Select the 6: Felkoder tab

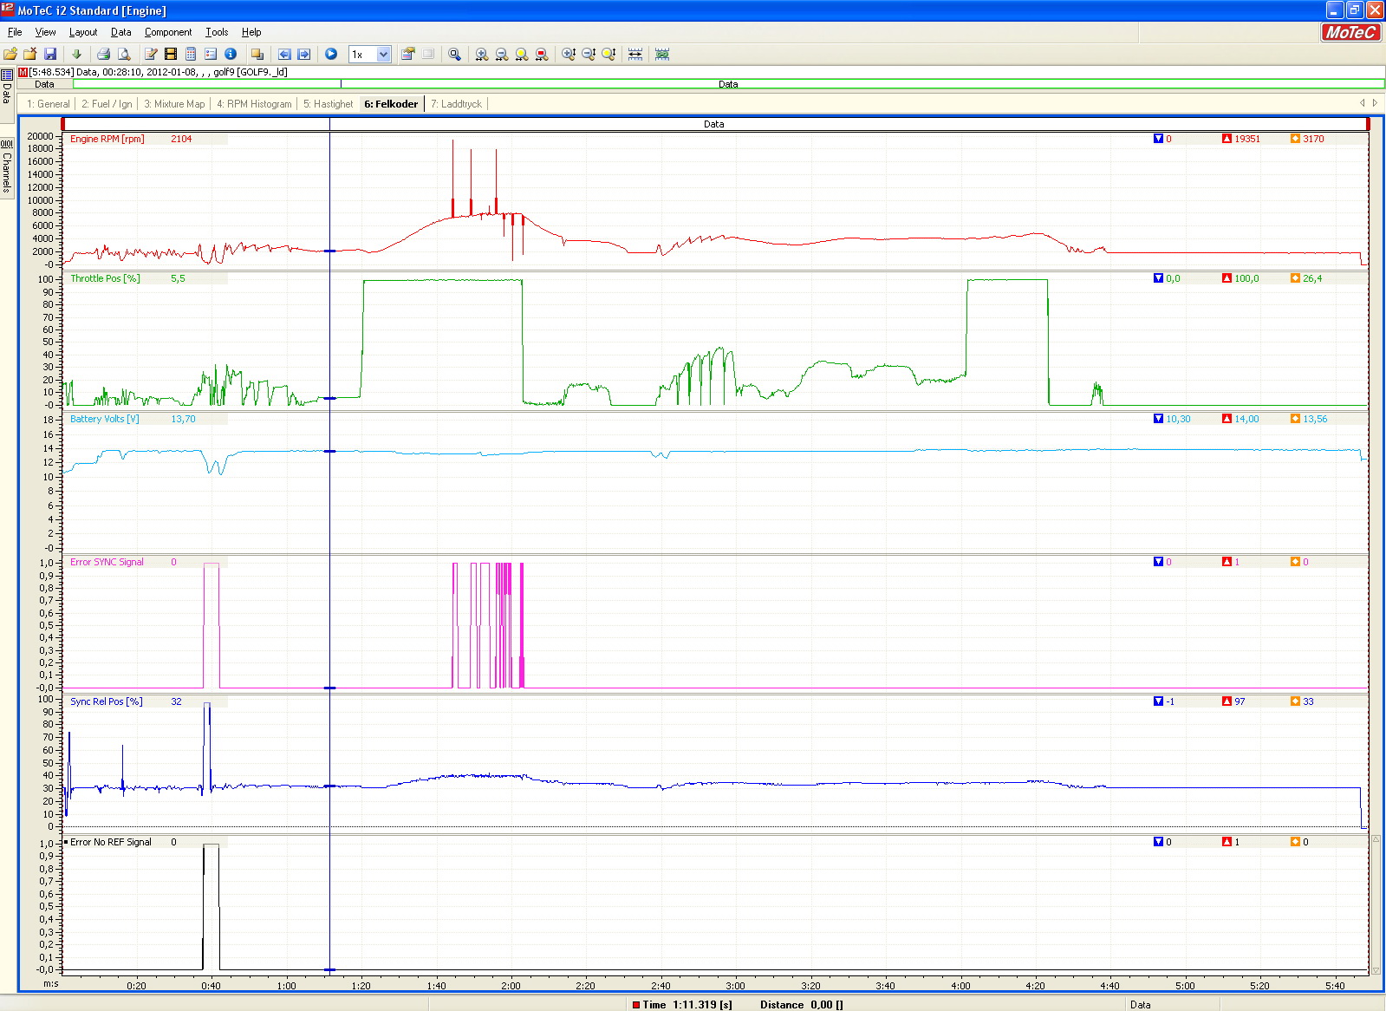[391, 104]
